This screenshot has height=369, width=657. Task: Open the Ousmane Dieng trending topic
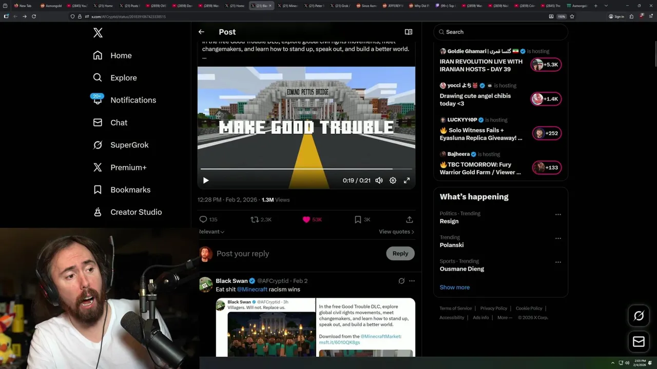462,269
